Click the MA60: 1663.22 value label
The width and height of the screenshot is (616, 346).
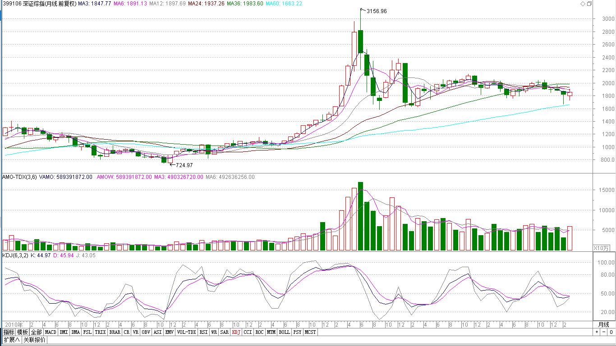point(284,4)
